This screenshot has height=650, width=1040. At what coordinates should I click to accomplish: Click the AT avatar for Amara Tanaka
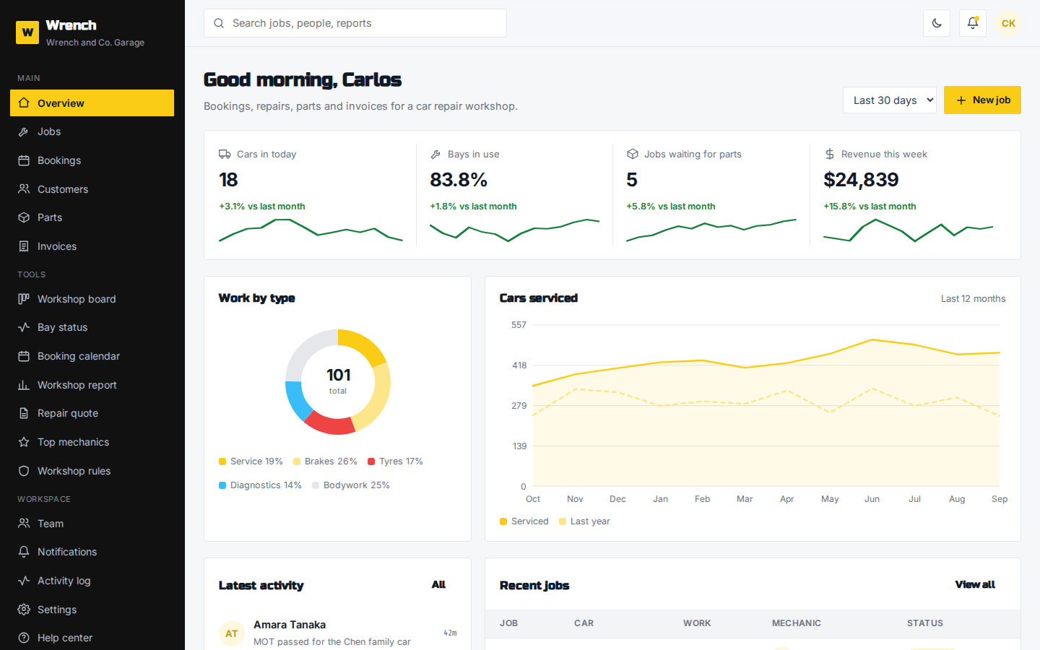232,633
